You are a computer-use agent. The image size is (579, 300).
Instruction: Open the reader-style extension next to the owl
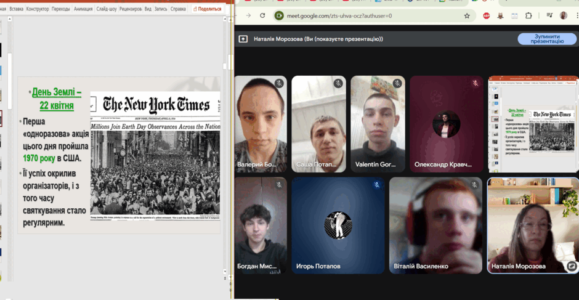(515, 15)
